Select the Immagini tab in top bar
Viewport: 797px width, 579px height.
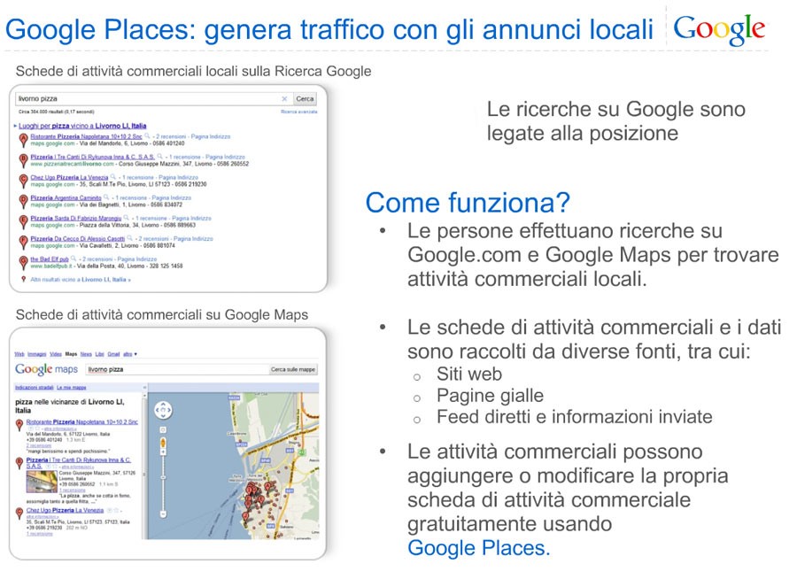click(x=36, y=354)
